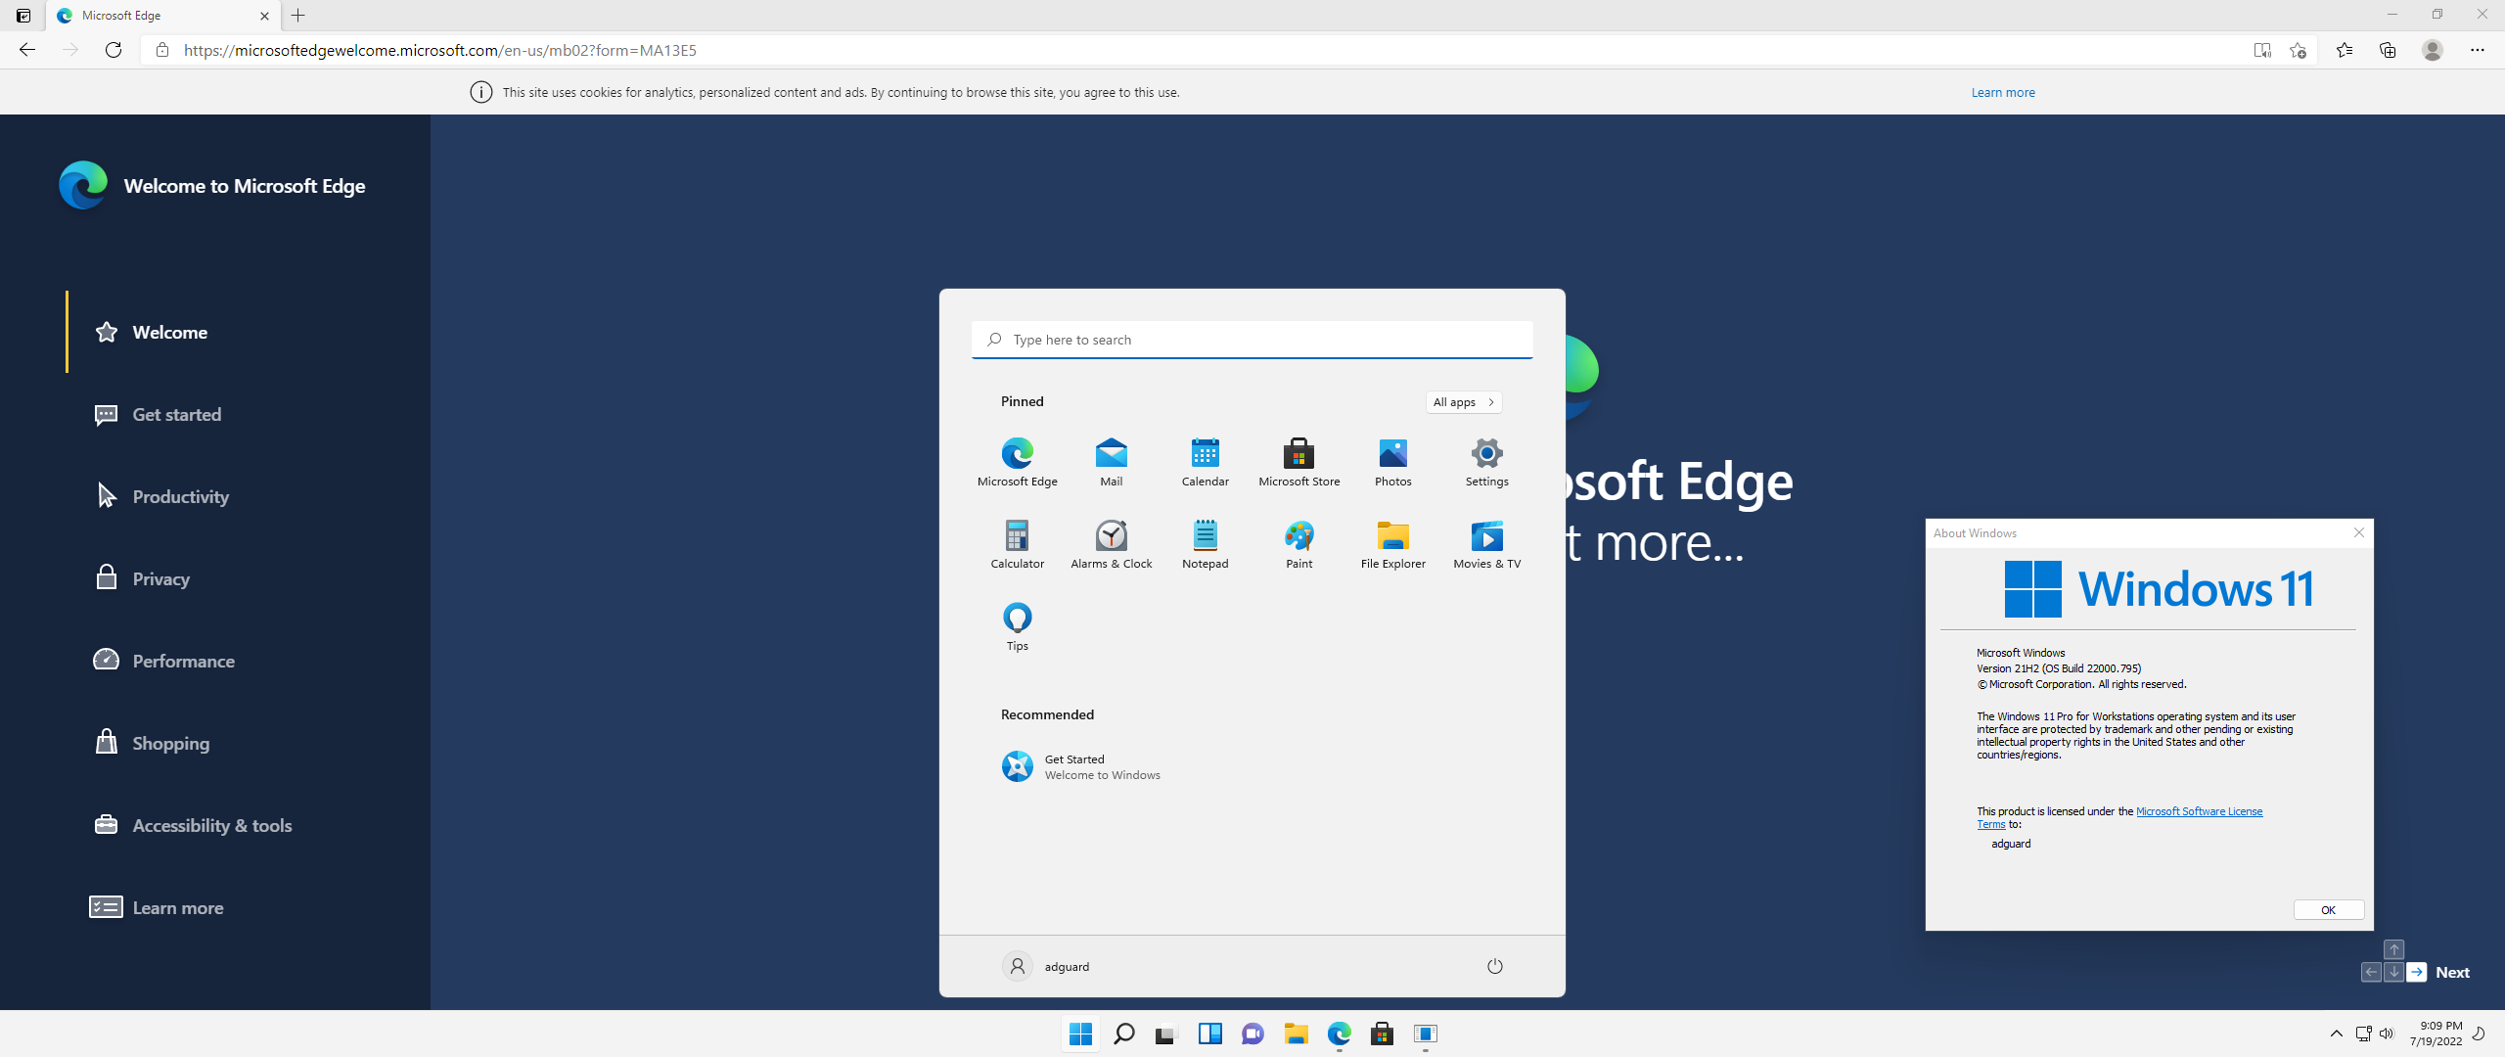Launch the Calculator app

pyautogui.click(x=1017, y=544)
